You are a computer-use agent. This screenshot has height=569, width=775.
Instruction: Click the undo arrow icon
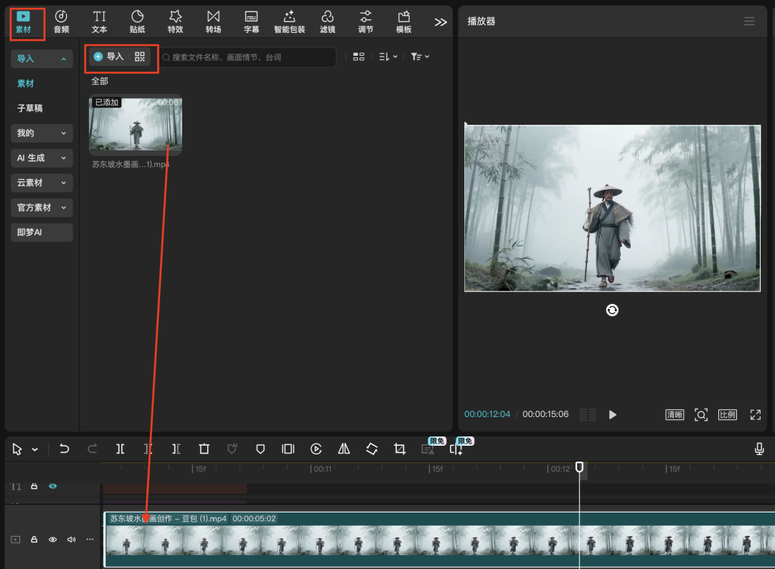click(x=65, y=449)
